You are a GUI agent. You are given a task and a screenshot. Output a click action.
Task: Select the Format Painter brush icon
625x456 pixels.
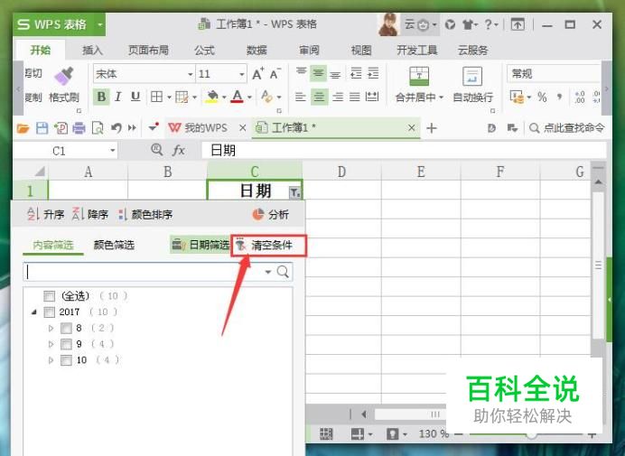[64, 78]
